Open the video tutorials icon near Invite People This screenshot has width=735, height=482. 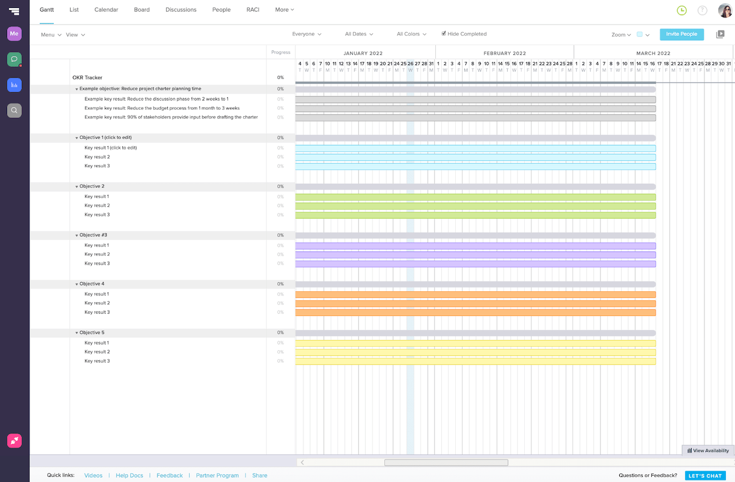coord(721,34)
